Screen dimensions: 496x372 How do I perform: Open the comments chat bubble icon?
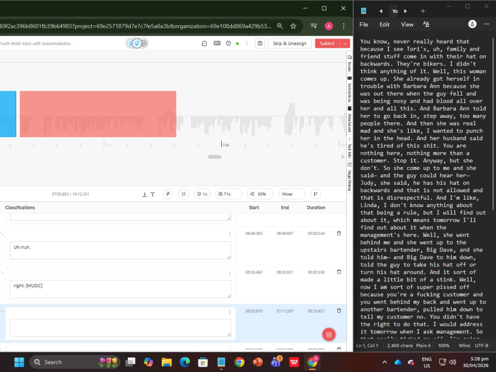[x=204, y=44]
